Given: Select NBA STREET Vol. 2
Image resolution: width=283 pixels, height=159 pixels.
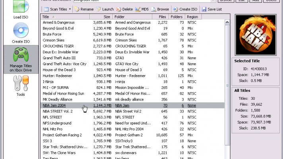Looking at the screenshot, I should click(58, 111).
